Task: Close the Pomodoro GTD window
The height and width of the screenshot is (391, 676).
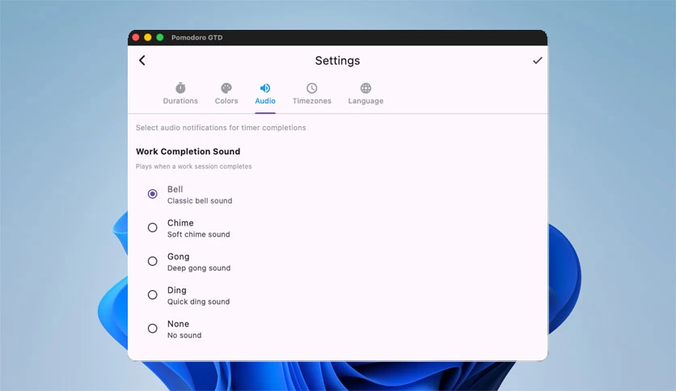Action: 136,37
